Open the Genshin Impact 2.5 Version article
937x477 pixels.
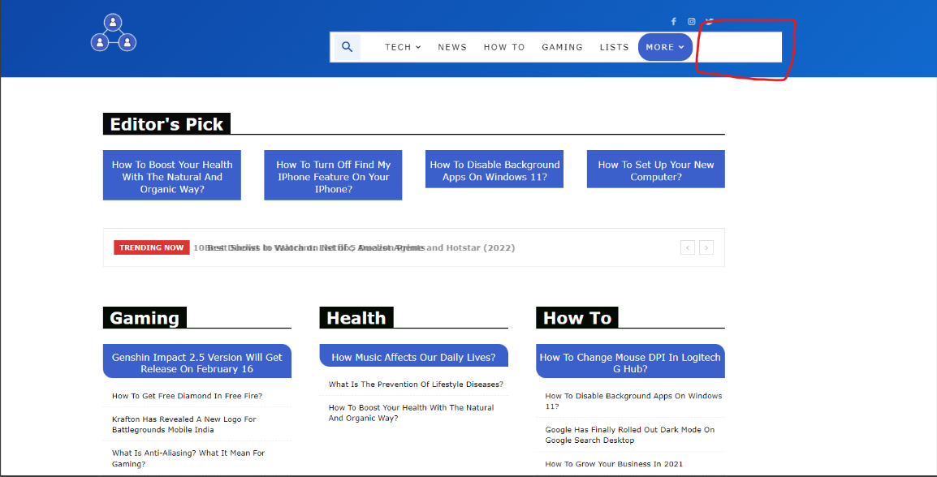tap(197, 361)
